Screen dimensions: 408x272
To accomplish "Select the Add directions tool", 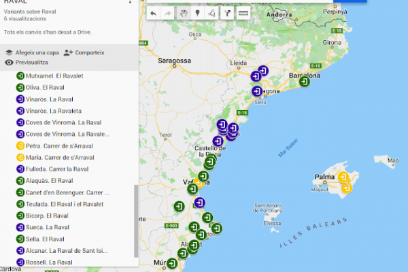I will [227, 14].
